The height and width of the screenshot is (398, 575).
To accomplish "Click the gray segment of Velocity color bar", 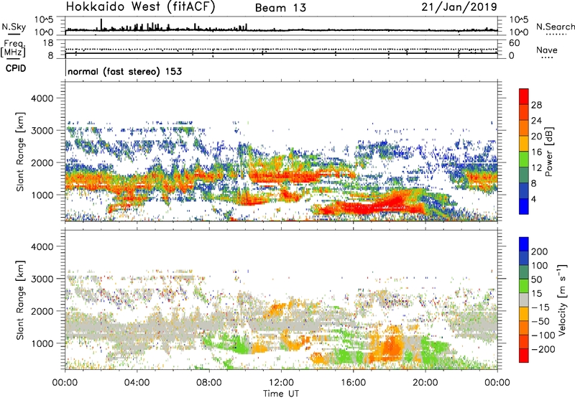I will (x=524, y=300).
